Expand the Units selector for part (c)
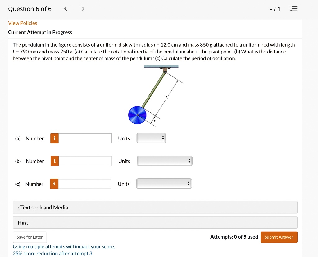Viewport: 318px width, 257px height. tap(164, 183)
